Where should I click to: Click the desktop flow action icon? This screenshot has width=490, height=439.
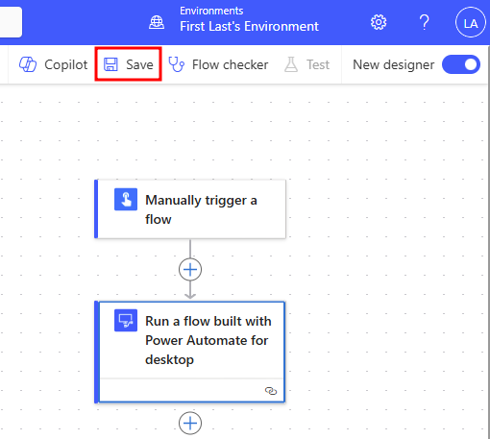point(126,320)
